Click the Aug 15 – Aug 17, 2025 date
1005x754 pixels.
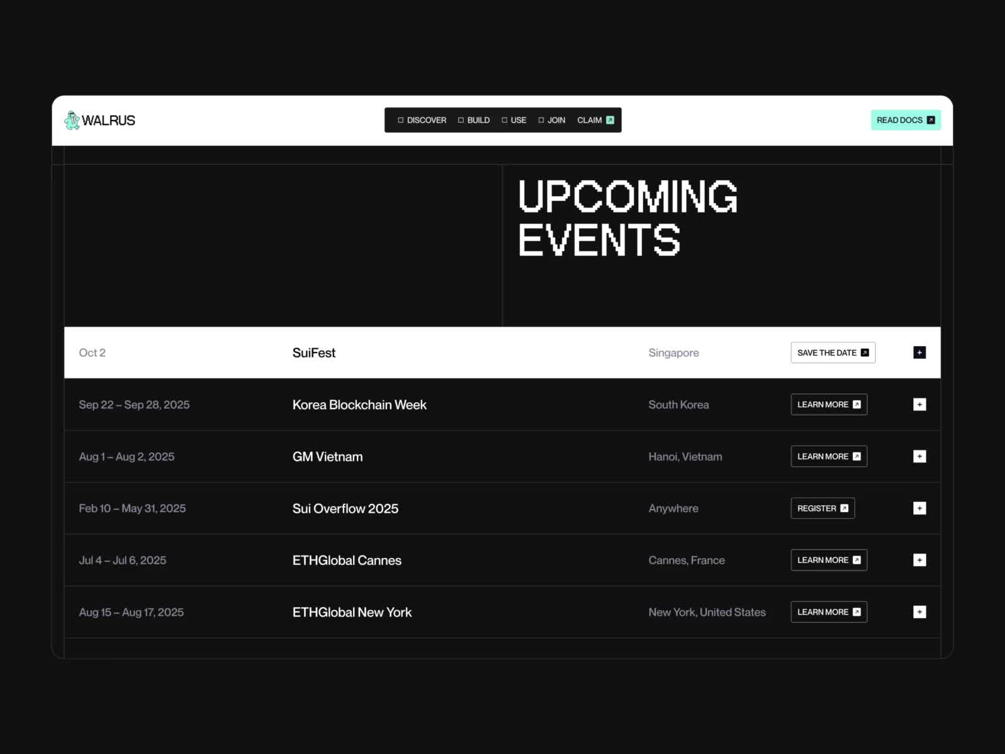(x=131, y=612)
